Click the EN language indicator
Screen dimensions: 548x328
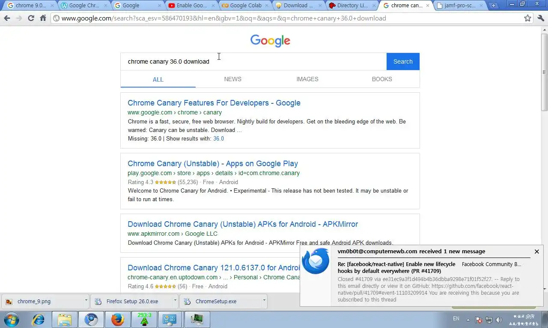click(x=456, y=319)
